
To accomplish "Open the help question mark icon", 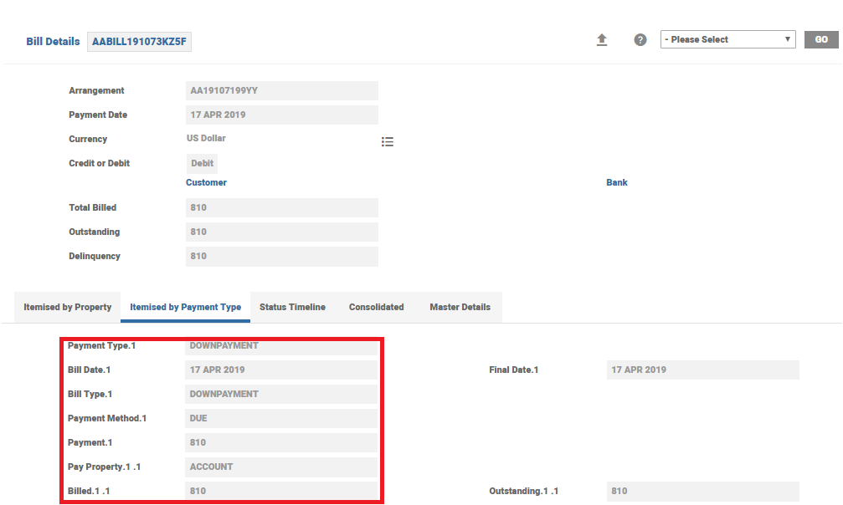I will (640, 40).
